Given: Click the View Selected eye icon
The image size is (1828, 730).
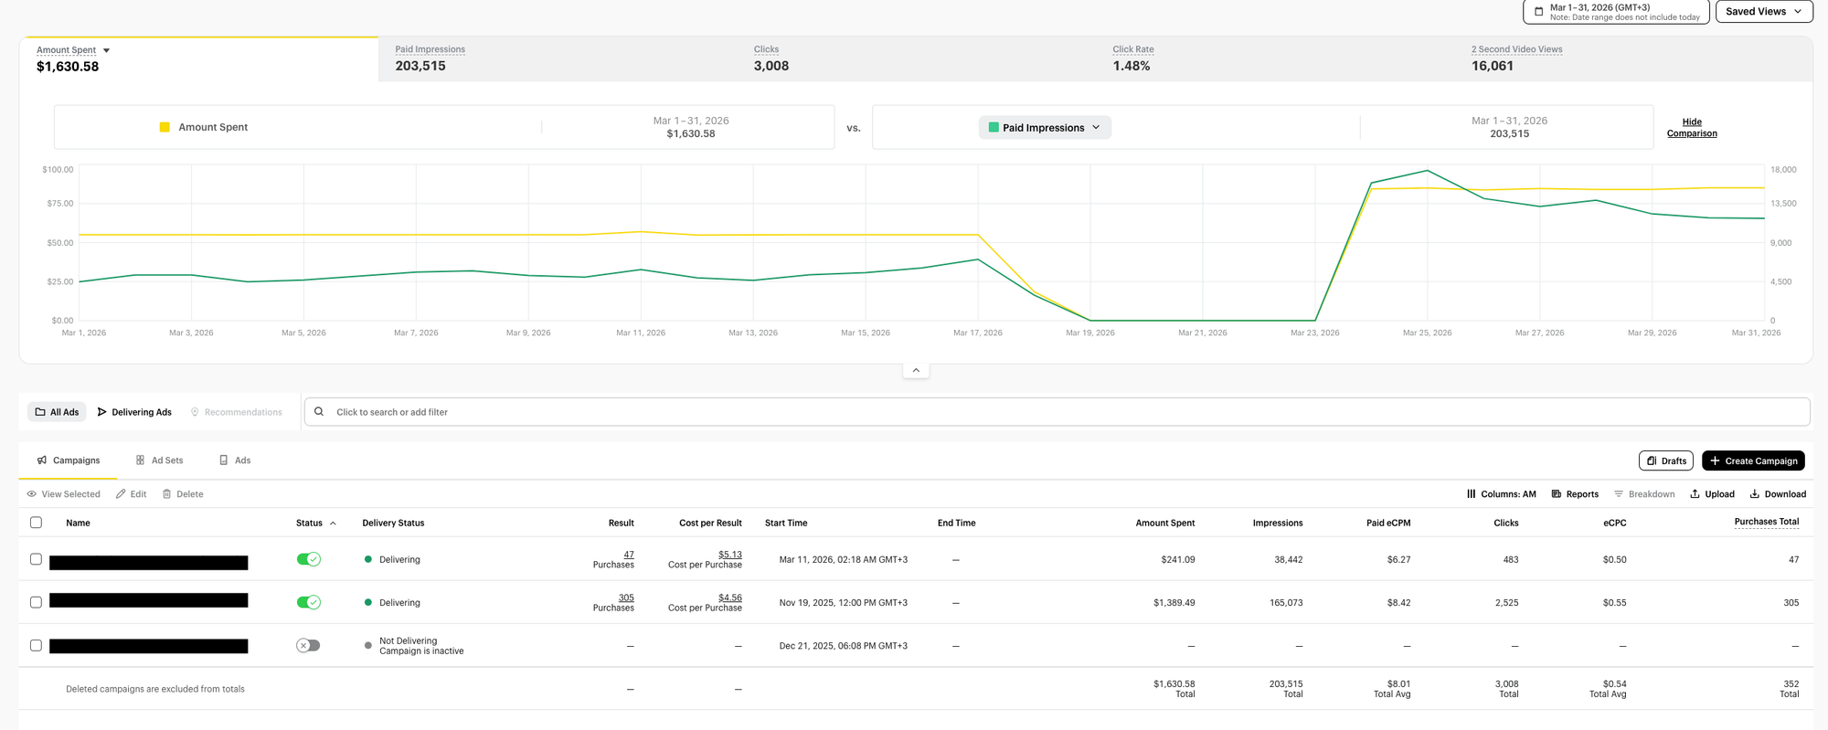Looking at the screenshot, I should 32,494.
